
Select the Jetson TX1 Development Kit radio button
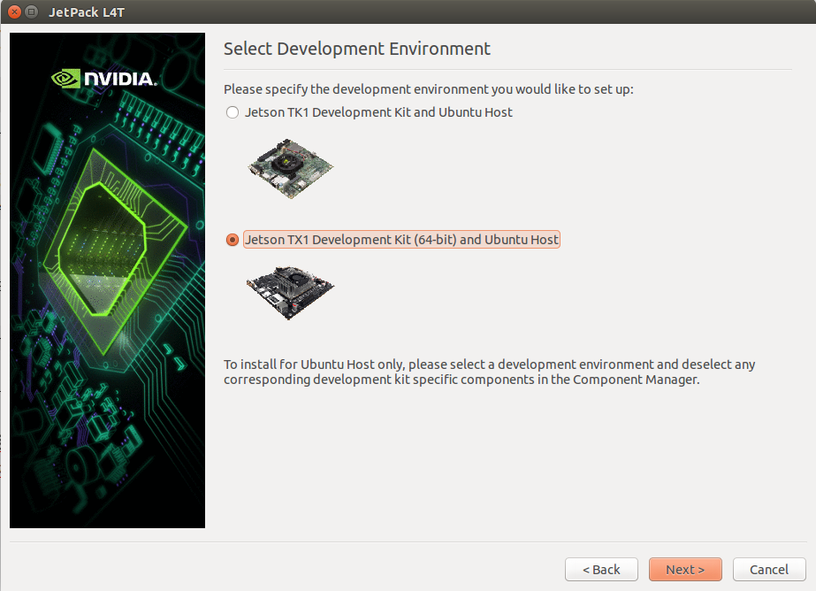(x=233, y=240)
